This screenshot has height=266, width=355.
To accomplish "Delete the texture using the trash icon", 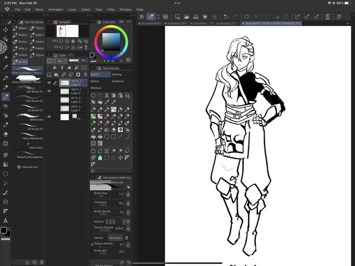I will point(126,238).
